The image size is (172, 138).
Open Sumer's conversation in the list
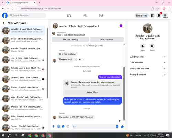[x=23, y=128]
